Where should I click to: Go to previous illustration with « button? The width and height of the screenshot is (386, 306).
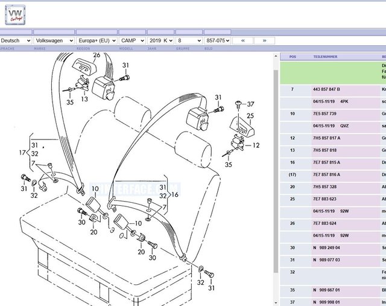coord(242,40)
